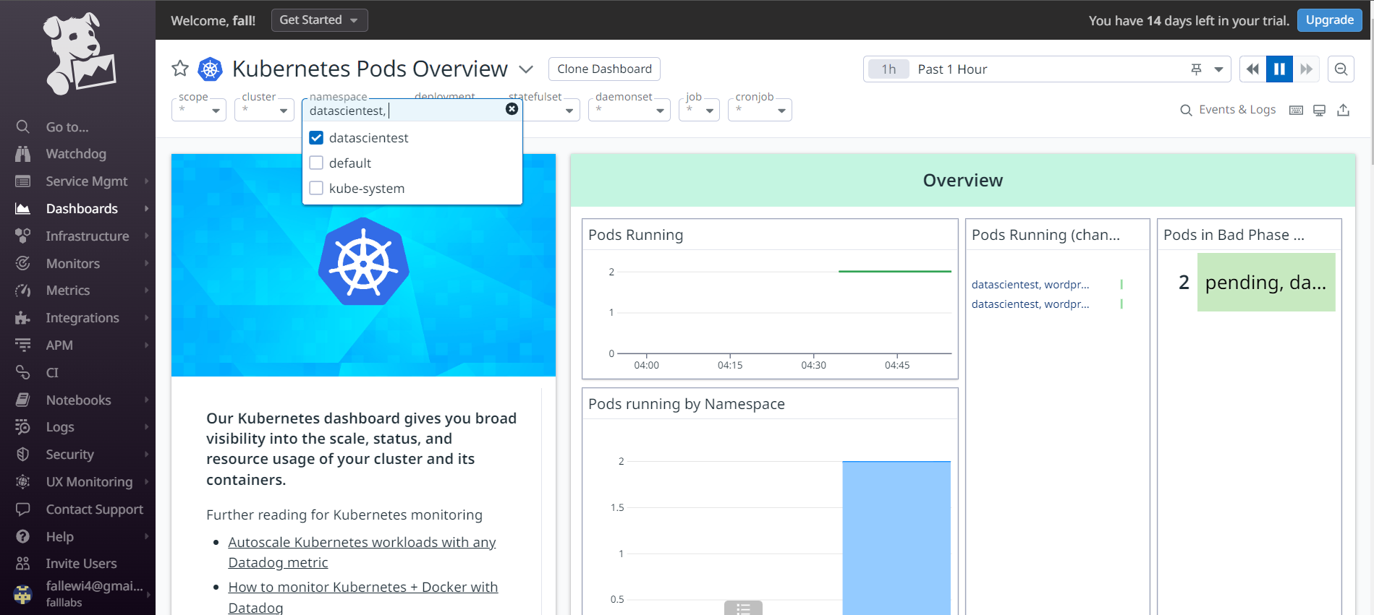This screenshot has height=615, width=1374.
Task: Click the export share icon
Action: coord(1343,110)
